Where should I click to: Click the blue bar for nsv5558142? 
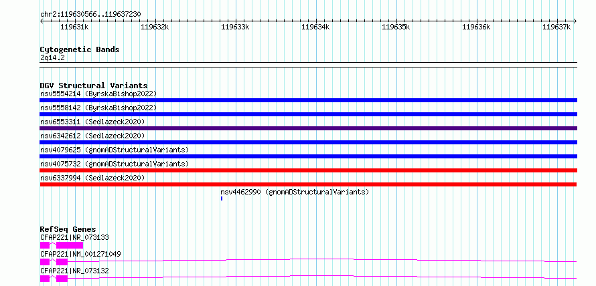click(308, 114)
